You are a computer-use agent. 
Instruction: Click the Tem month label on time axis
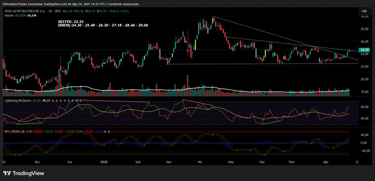pos(292,162)
